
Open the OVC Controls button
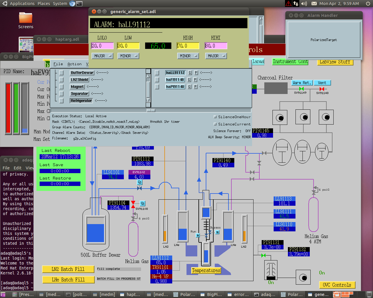point(337,285)
